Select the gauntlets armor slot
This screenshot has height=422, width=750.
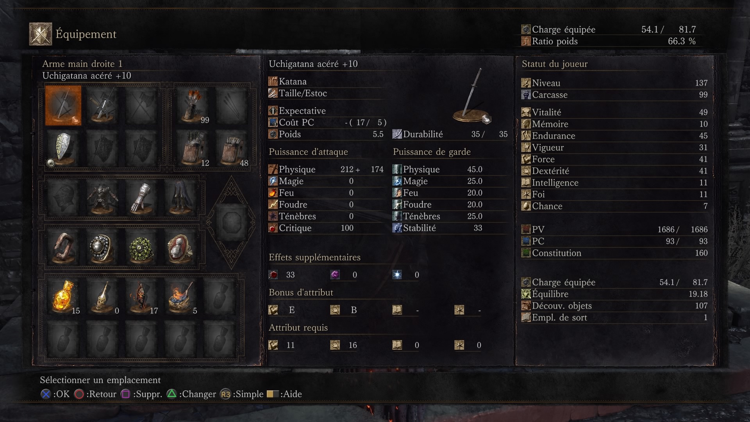141,198
